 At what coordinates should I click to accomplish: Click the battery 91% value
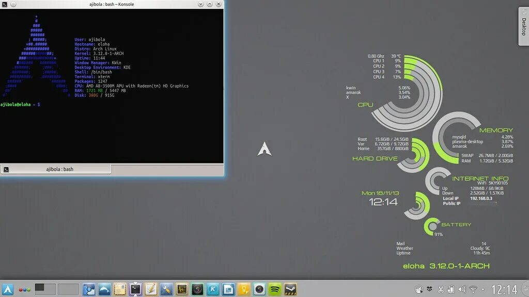[439, 235]
